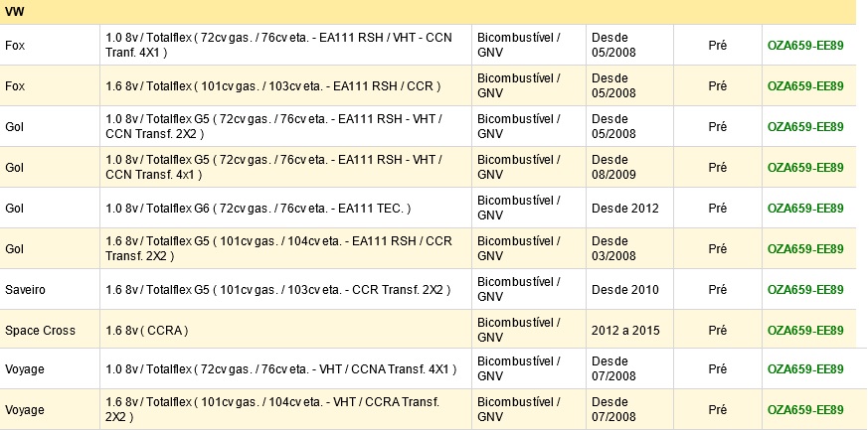
Task: Open OZA659-EE89 link for Gol G6 row
Action: [x=805, y=209]
